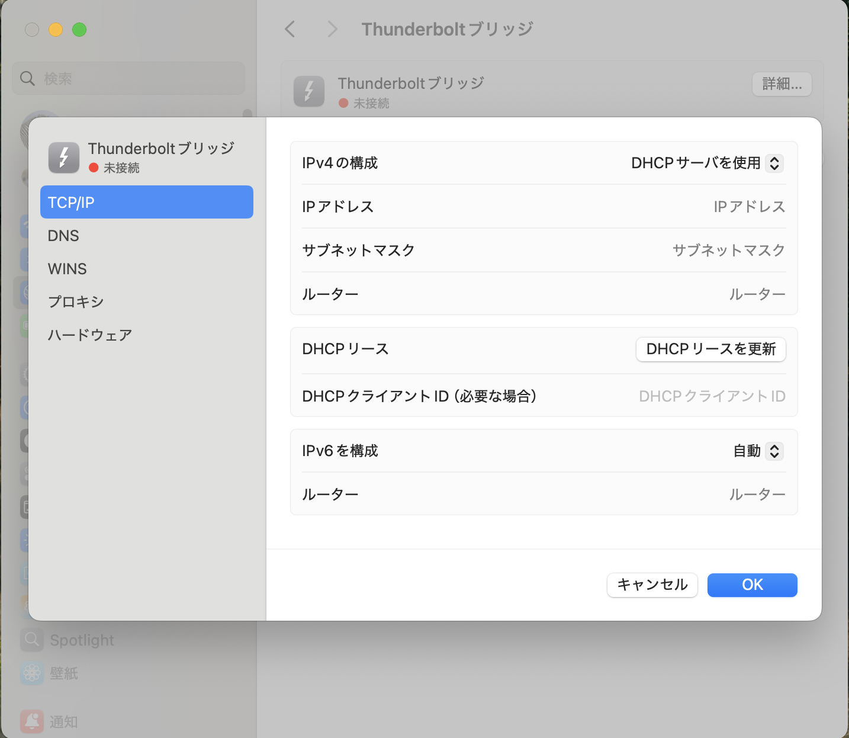Click the キャンセル button
Screen dimensions: 849x738
click(x=652, y=585)
